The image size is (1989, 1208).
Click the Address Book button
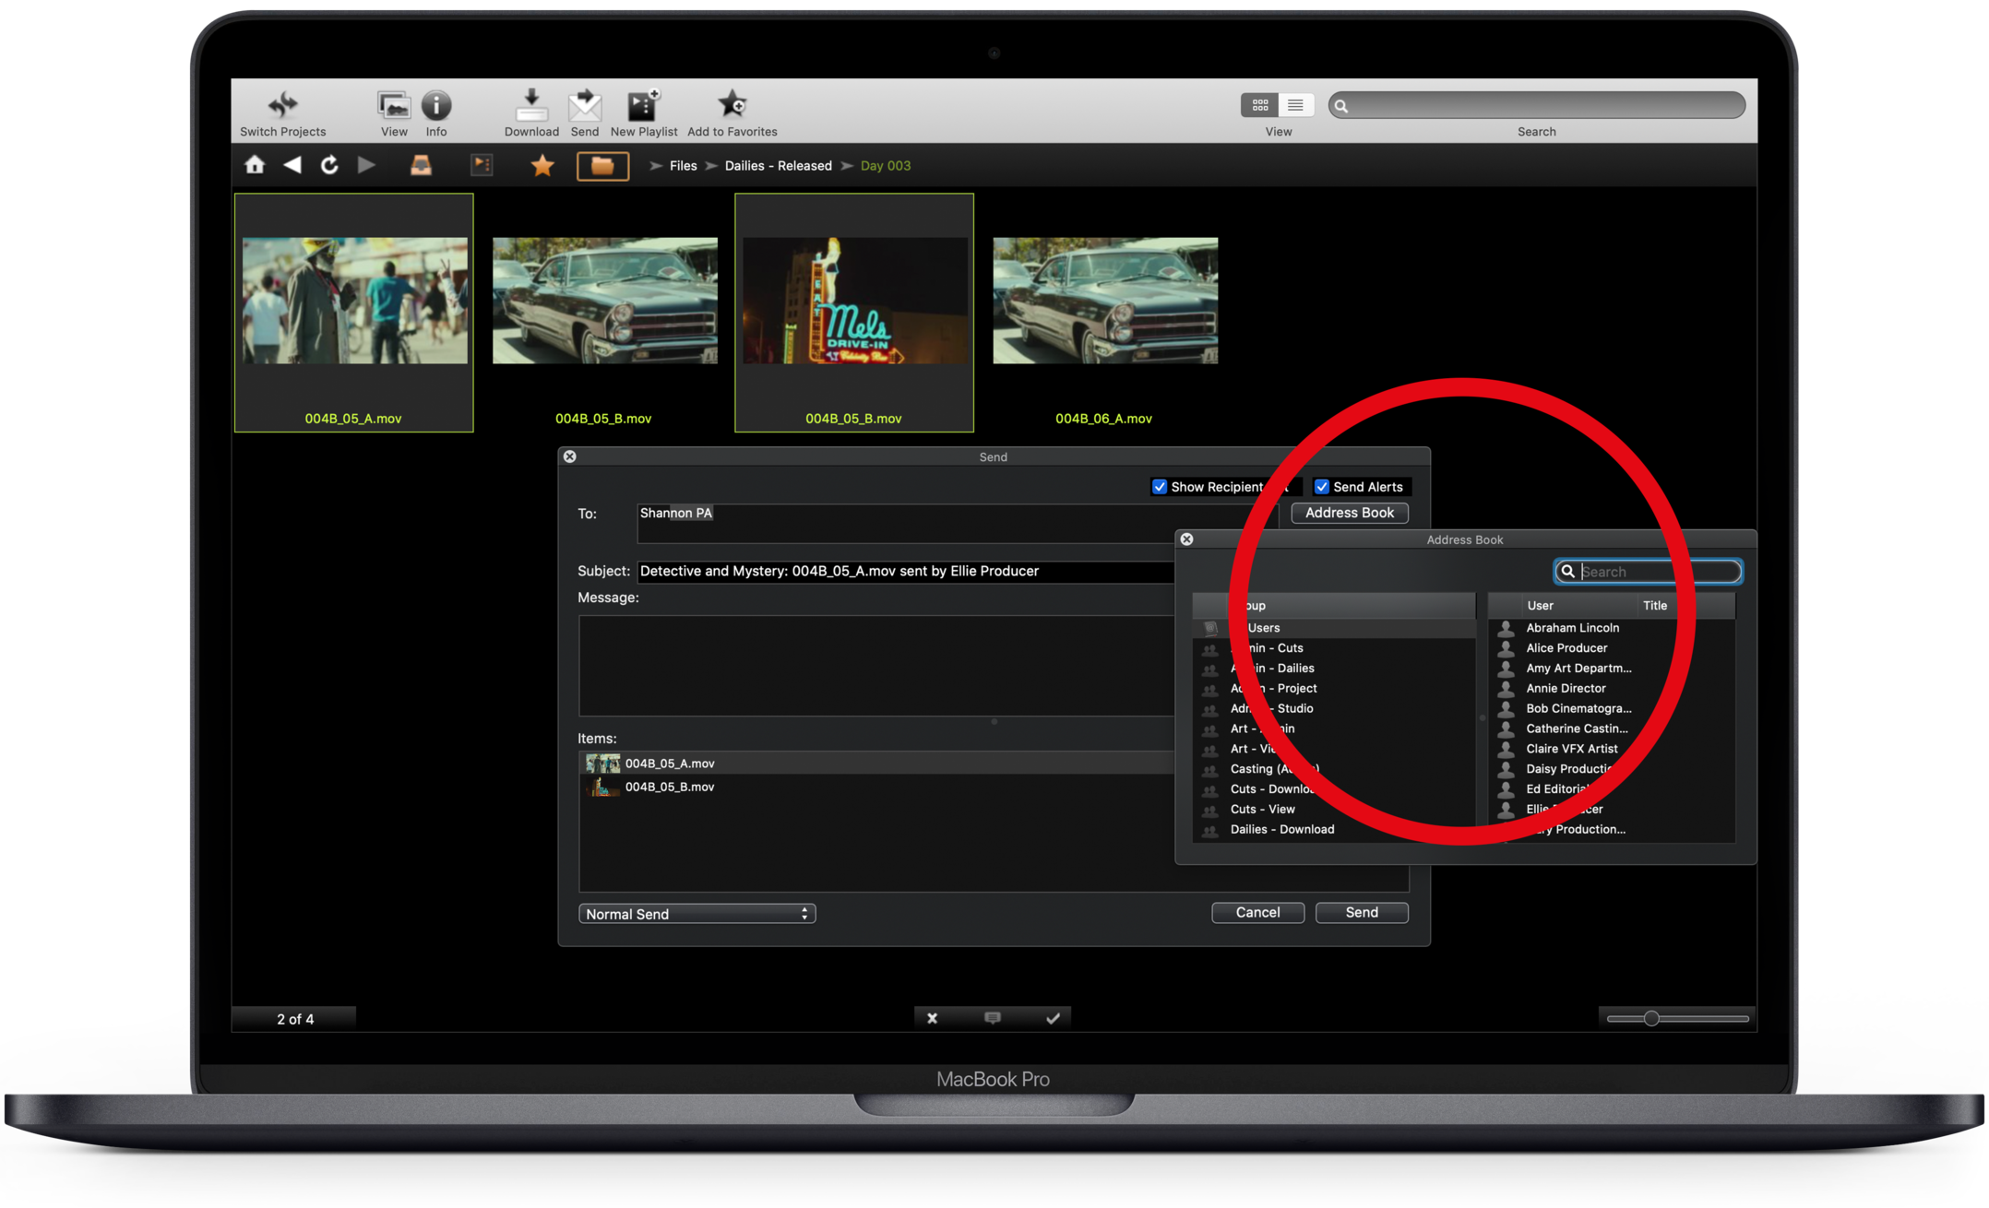[x=1349, y=513]
